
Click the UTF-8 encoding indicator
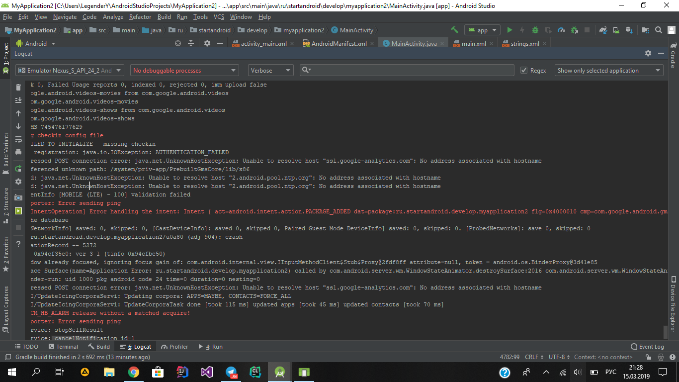point(558,357)
